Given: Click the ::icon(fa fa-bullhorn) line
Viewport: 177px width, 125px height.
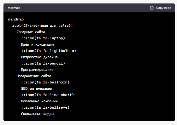Looking at the screenshot, I should click(x=45, y=82).
